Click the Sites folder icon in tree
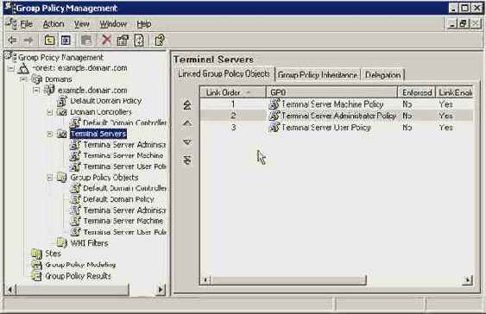This screenshot has width=486, height=314. pos(37,254)
